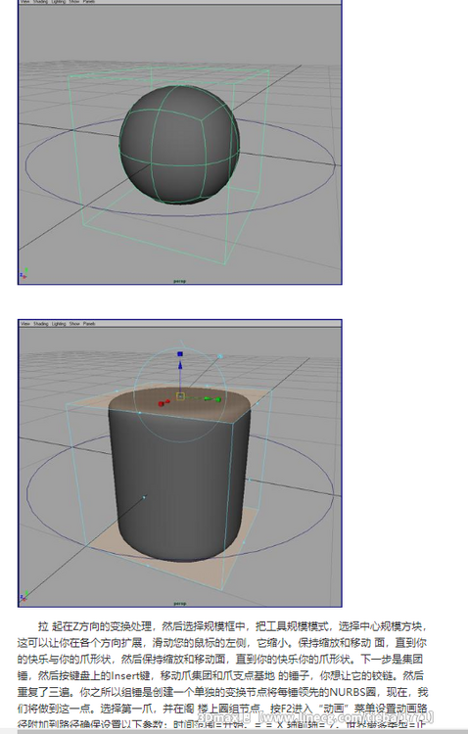Image resolution: width=468 pixels, height=734 pixels.
Task: Click the blue cube scale handle above the cylinder
Action: tap(180, 354)
